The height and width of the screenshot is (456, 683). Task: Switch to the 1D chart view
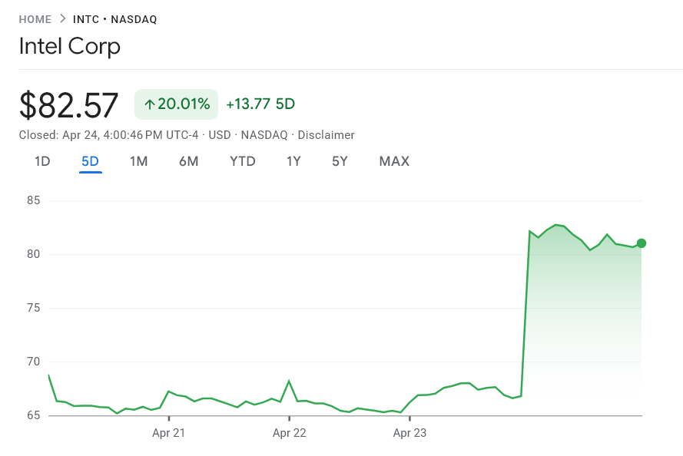(42, 161)
